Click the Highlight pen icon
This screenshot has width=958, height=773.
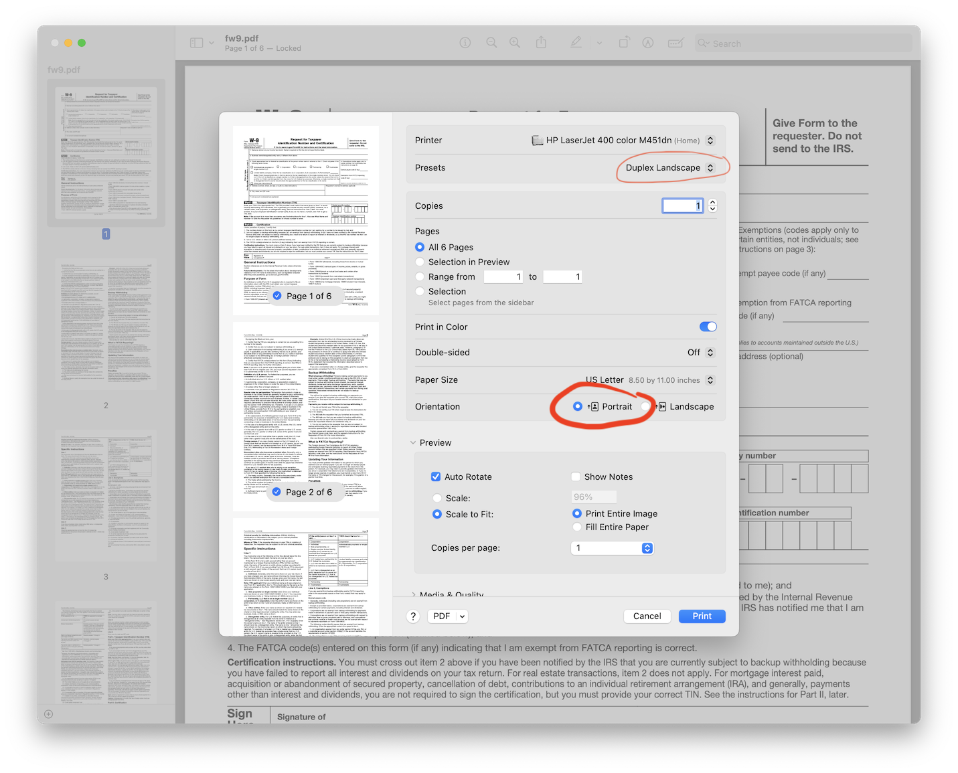tap(576, 43)
